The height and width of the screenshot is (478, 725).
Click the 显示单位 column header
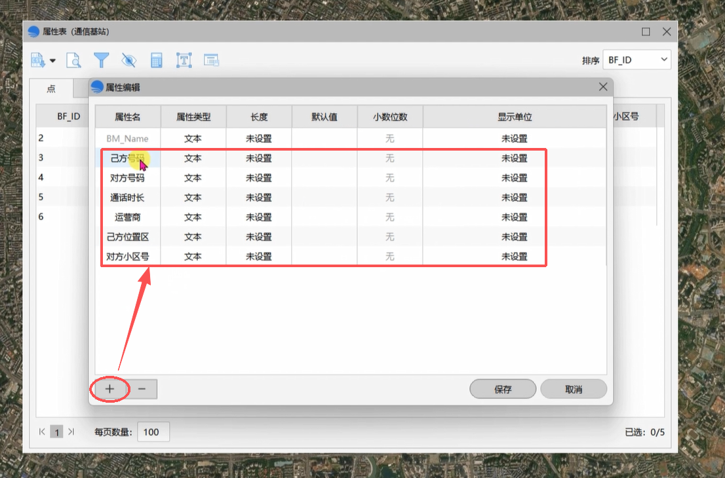[515, 117]
